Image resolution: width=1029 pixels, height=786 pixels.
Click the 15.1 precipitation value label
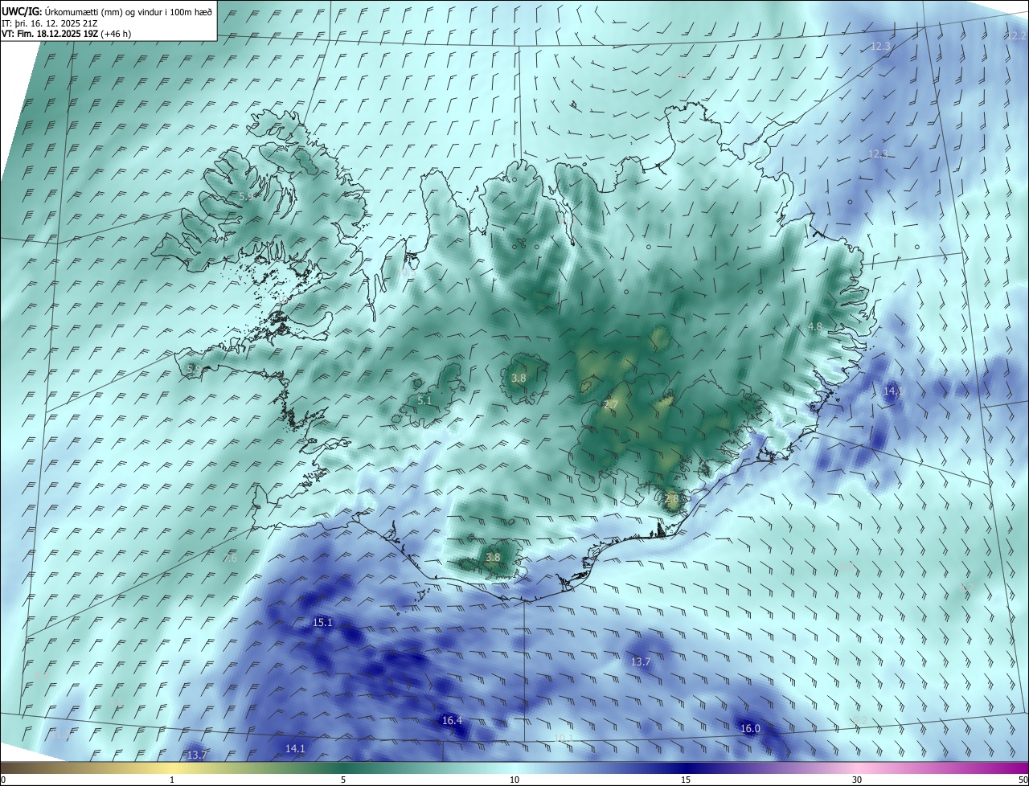point(322,622)
